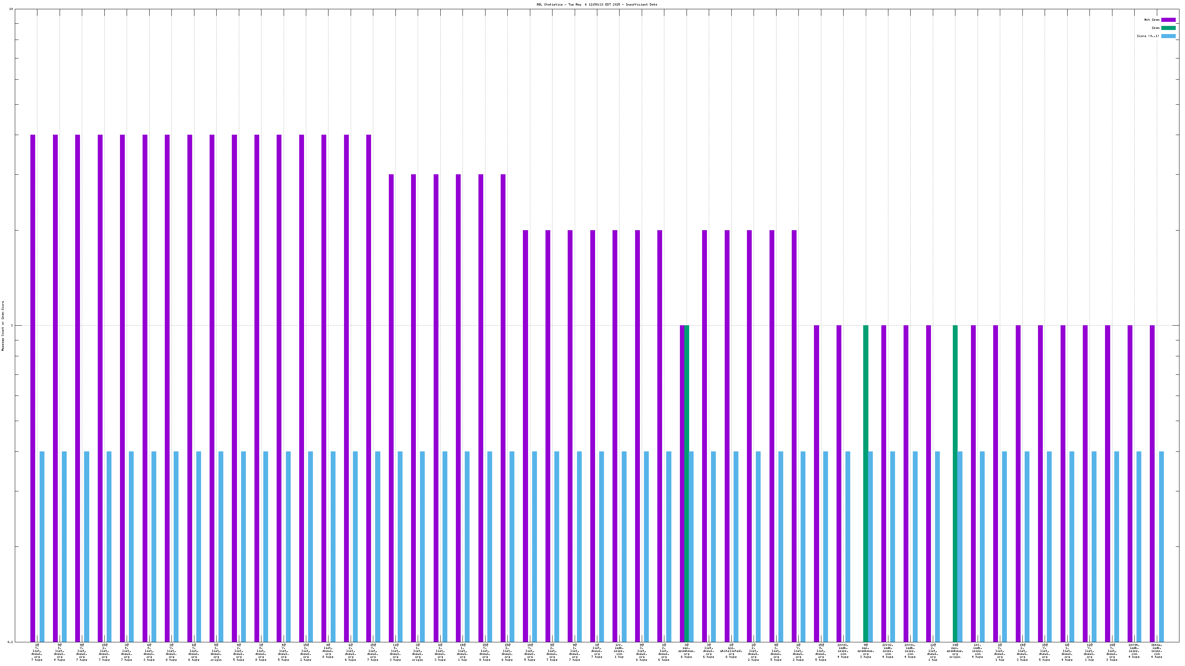Screen dimensions: 1185x666
Task: Click the Message Count y-axis label
Action: tap(3, 326)
